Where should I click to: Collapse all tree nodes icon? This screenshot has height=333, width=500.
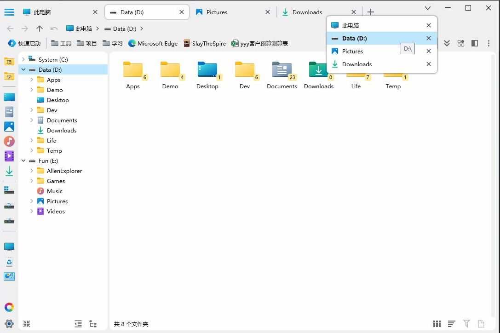click(27, 324)
